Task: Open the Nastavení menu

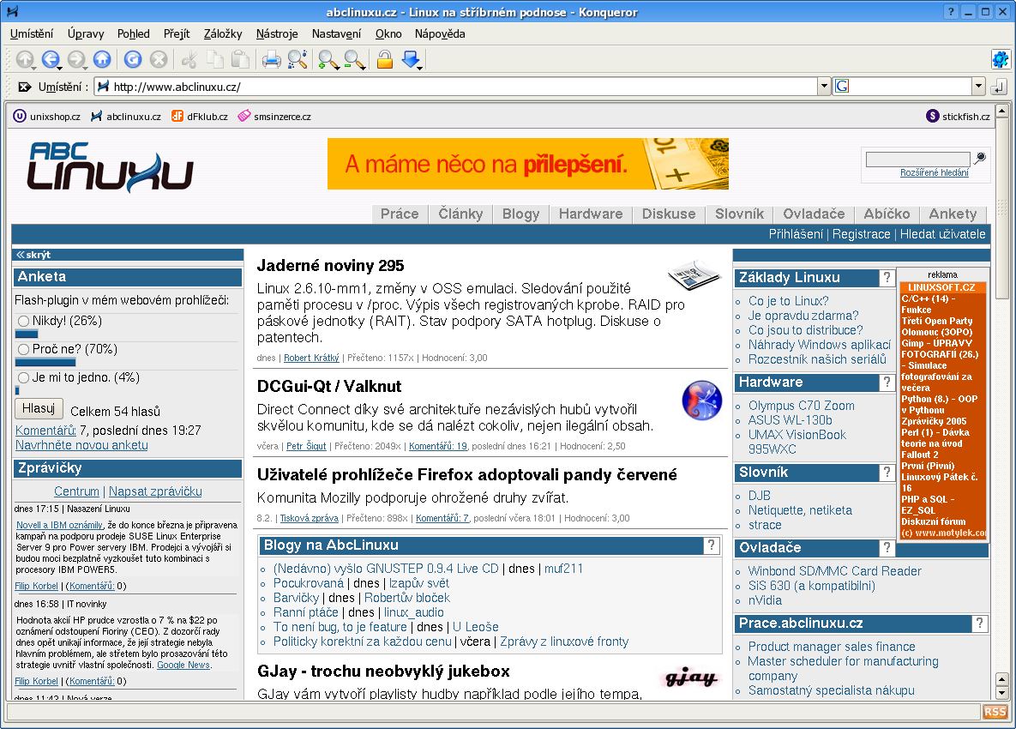Action: [x=336, y=33]
